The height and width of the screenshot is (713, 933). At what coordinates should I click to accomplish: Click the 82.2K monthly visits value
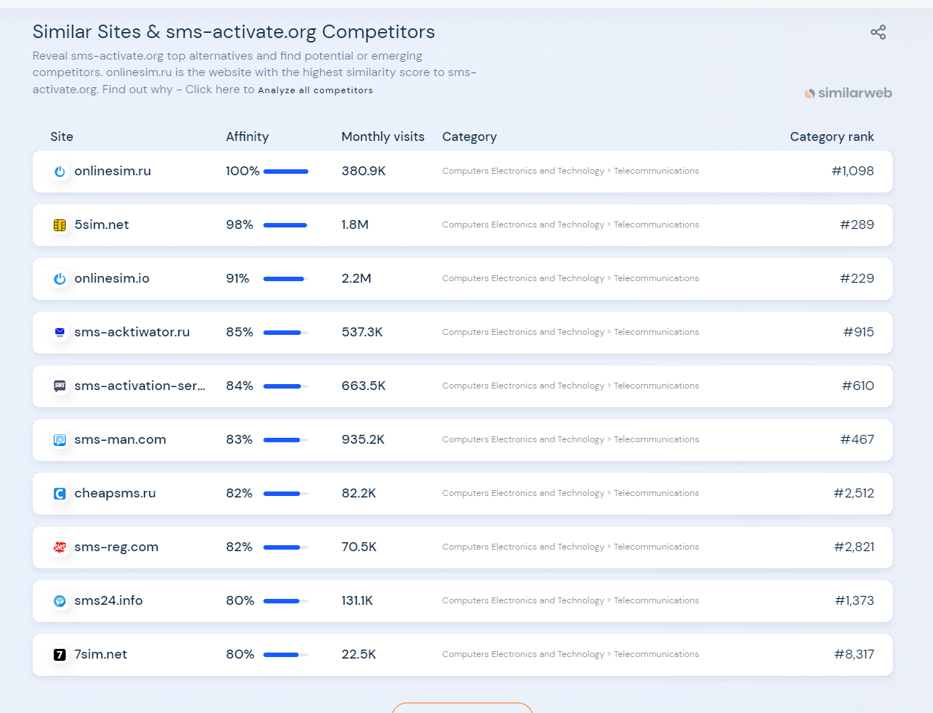(x=358, y=493)
